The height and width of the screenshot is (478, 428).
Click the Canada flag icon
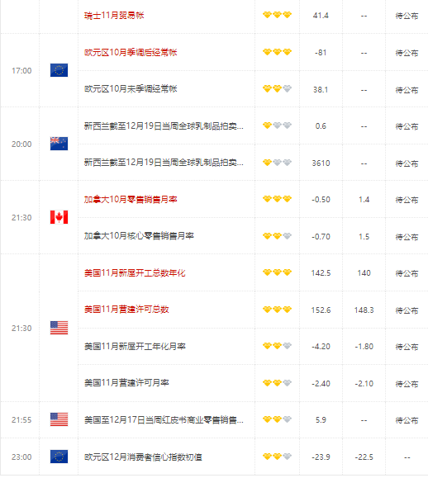[59, 217]
